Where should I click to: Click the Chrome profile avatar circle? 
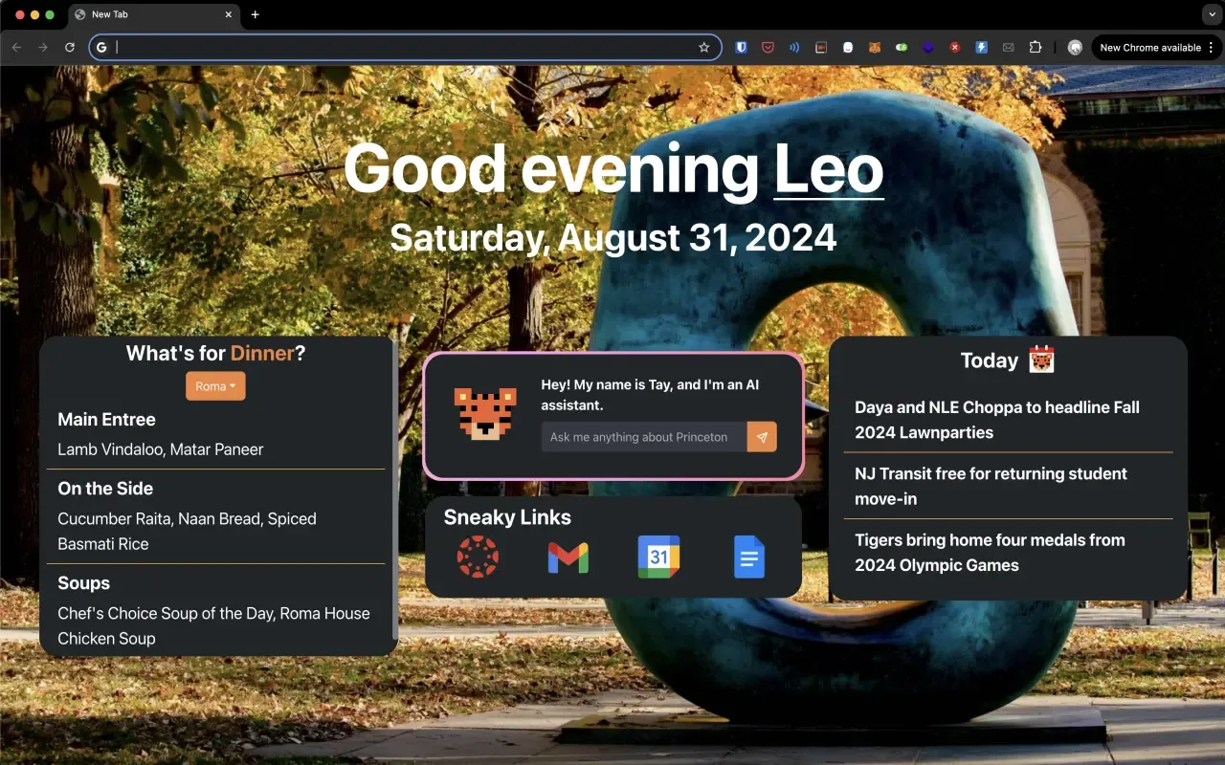(x=1075, y=47)
